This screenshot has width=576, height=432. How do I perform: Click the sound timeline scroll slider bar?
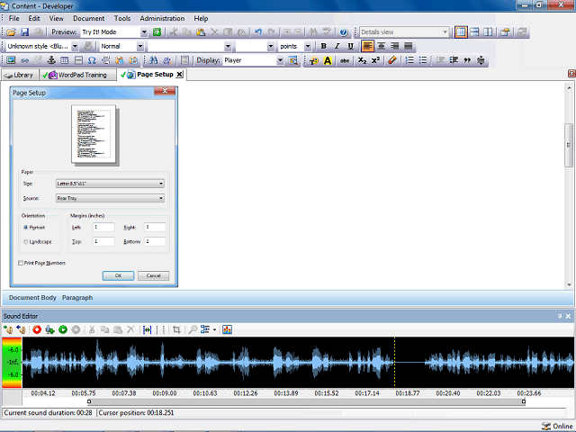point(306,401)
